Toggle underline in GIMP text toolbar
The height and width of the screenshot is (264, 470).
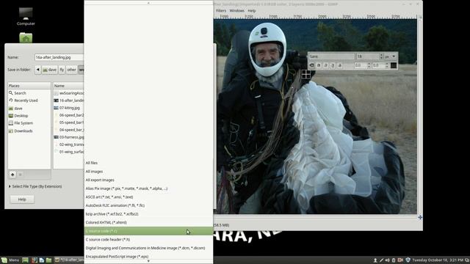[333, 65]
